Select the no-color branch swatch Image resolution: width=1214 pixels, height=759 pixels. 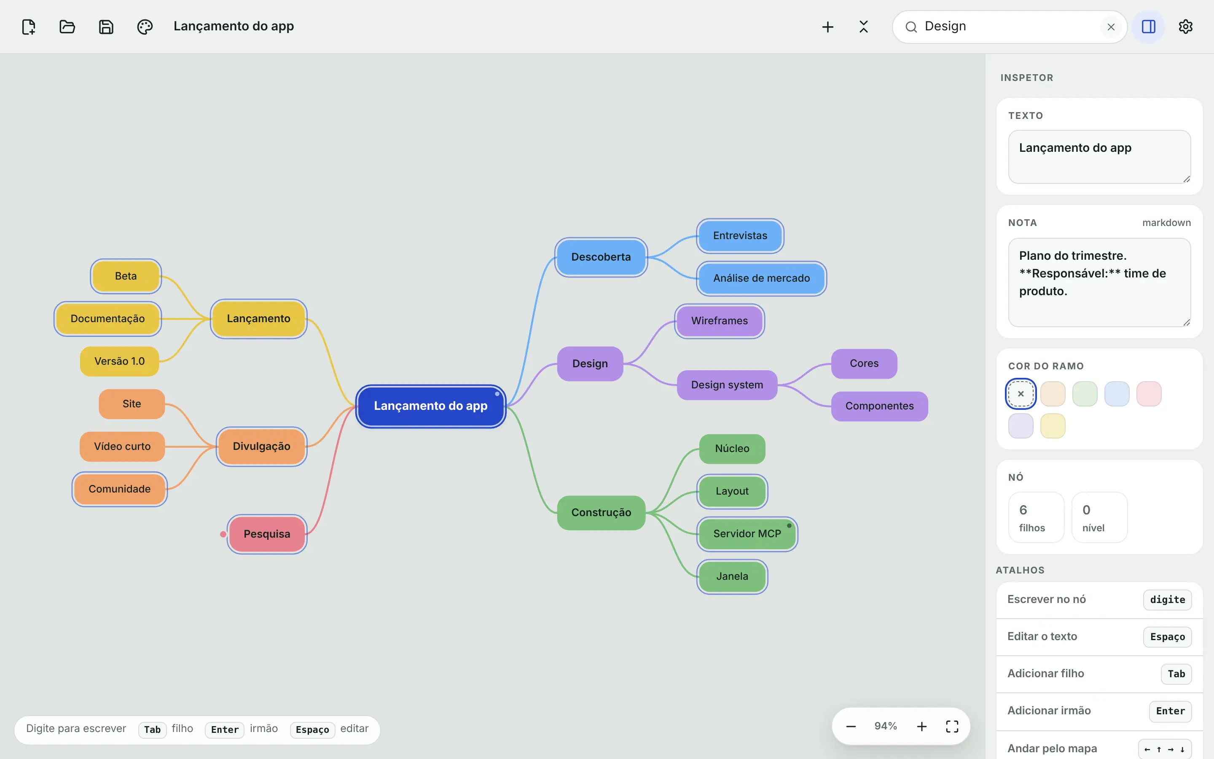point(1021,393)
